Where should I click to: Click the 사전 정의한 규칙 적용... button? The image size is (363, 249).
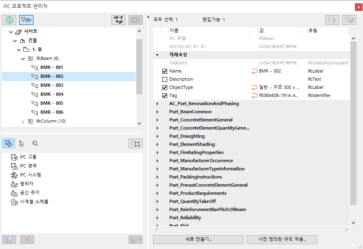point(282,239)
